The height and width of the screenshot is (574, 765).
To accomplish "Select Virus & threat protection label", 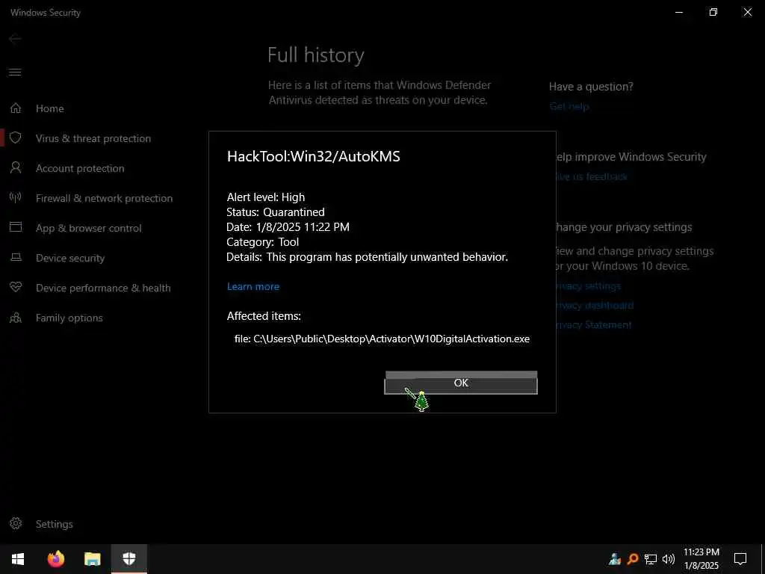I will click(93, 138).
